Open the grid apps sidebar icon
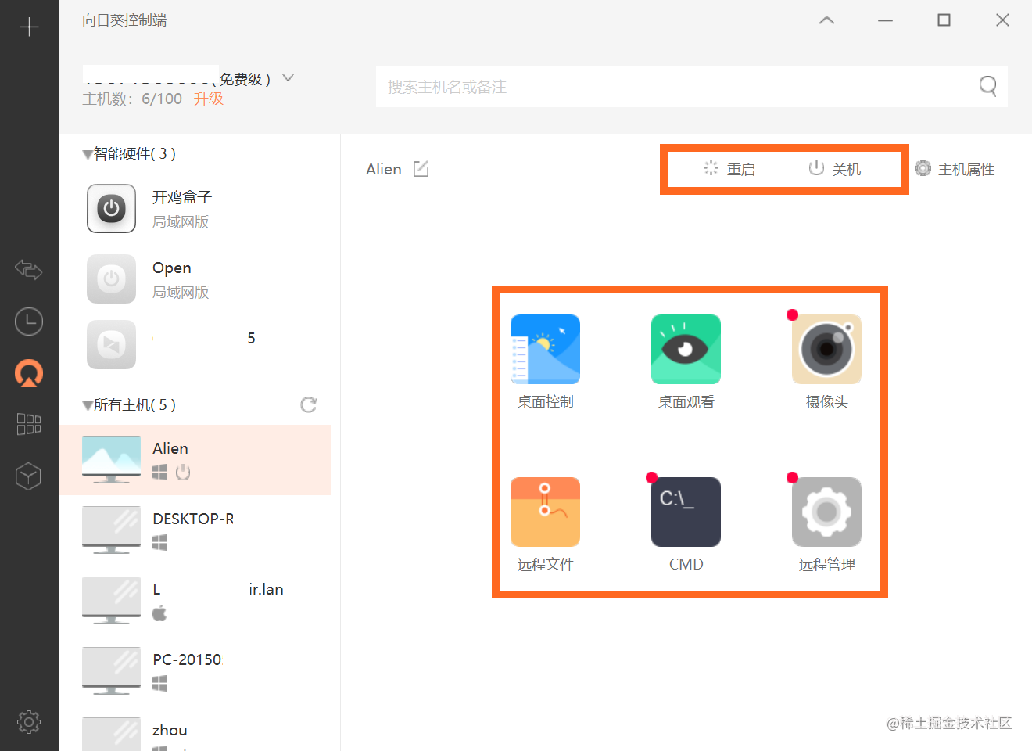This screenshot has width=1032, height=751. coord(29,424)
